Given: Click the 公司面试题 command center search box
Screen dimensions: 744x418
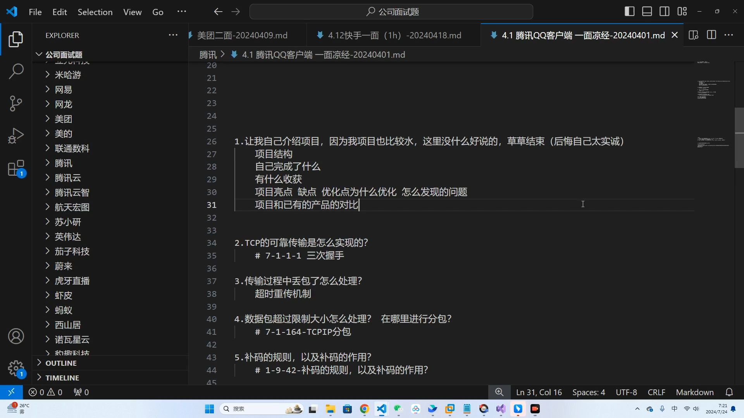Looking at the screenshot, I should pos(391,12).
